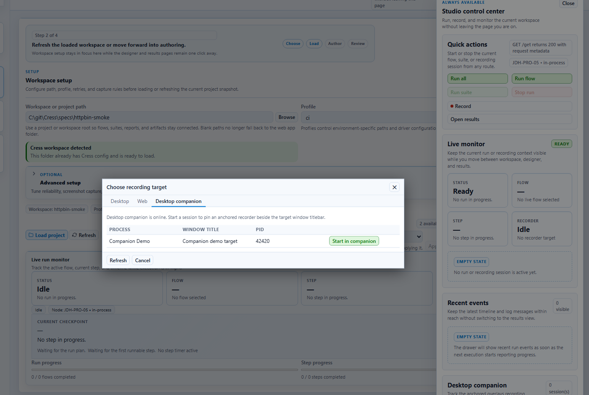Image resolution: width=589 pixels, height=395 pixels.
Task: Click the GET /get returns 200 chip
Action: click(x=541, y=47)
